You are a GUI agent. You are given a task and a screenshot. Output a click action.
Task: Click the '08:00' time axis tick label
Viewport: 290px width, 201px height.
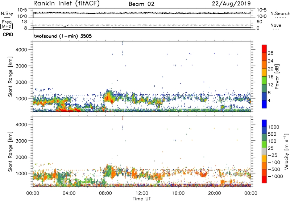pos(105,193)
